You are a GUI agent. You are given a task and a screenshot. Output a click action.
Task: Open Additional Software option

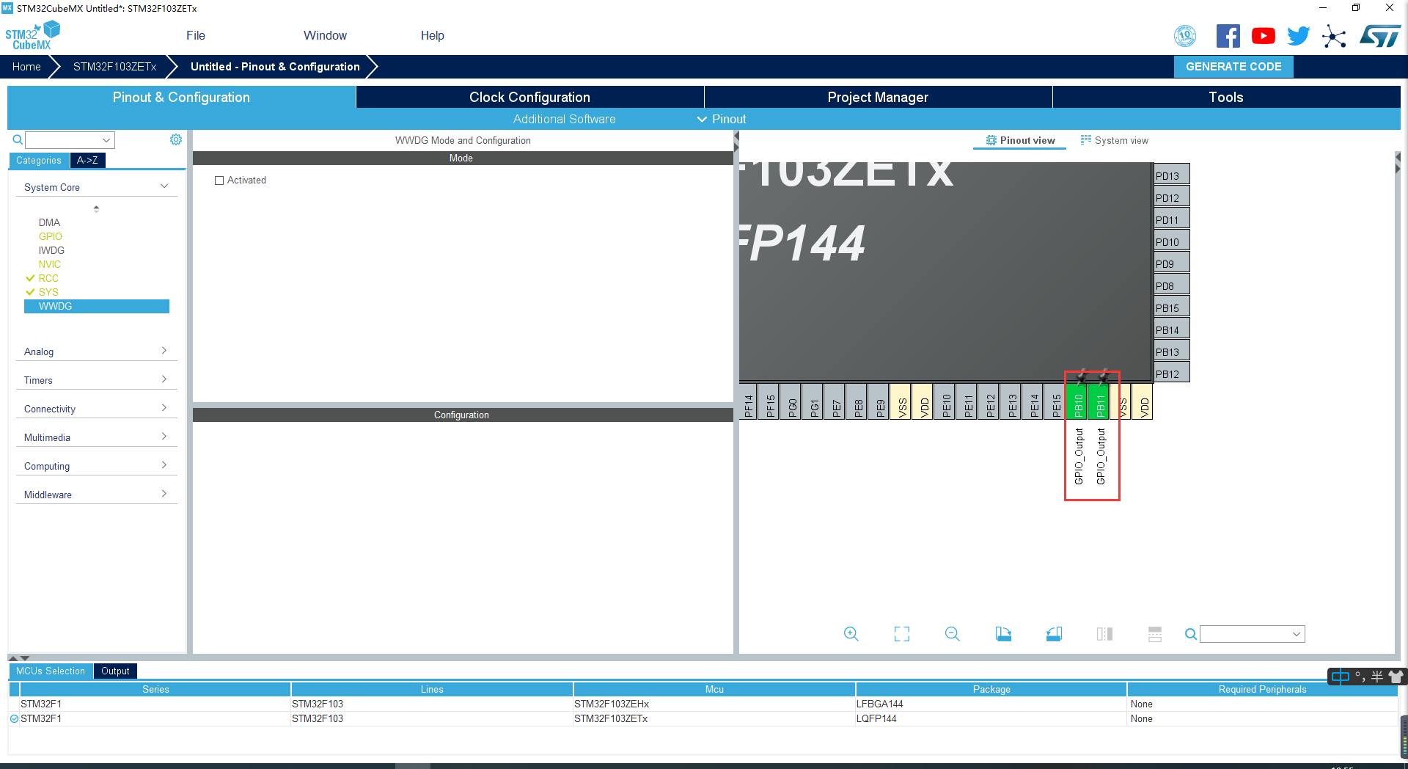pyautogui.click(x=564, y=119)
